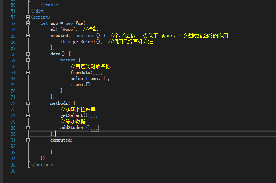276x183 pixels.
Task: Click the collapsed '...' box after addStudent()
Action: click(x=95, y=128)
